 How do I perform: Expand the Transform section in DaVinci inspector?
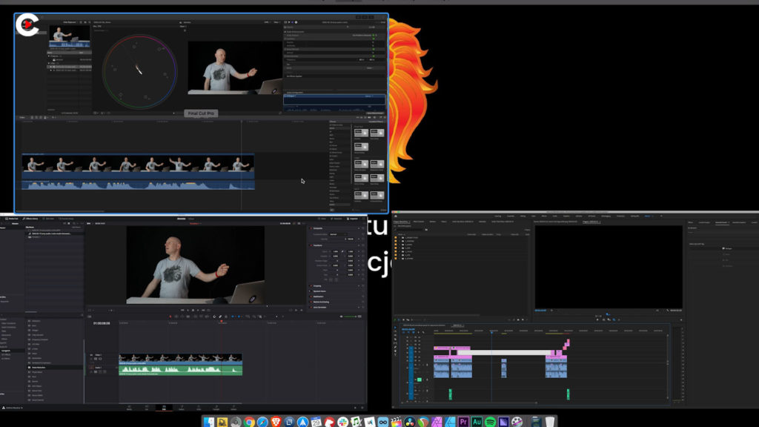[x=317, y=246]
